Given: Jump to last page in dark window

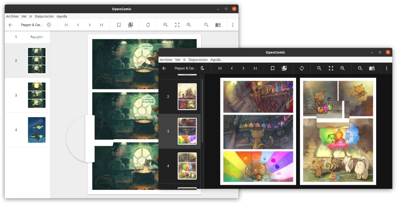Looking at the screenshot, I should pyautogui.click(x=255, y=68).
